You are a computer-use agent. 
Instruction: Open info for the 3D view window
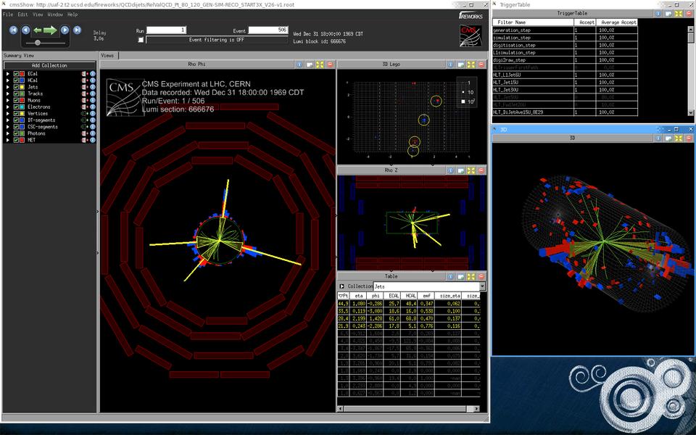point(660,137)
